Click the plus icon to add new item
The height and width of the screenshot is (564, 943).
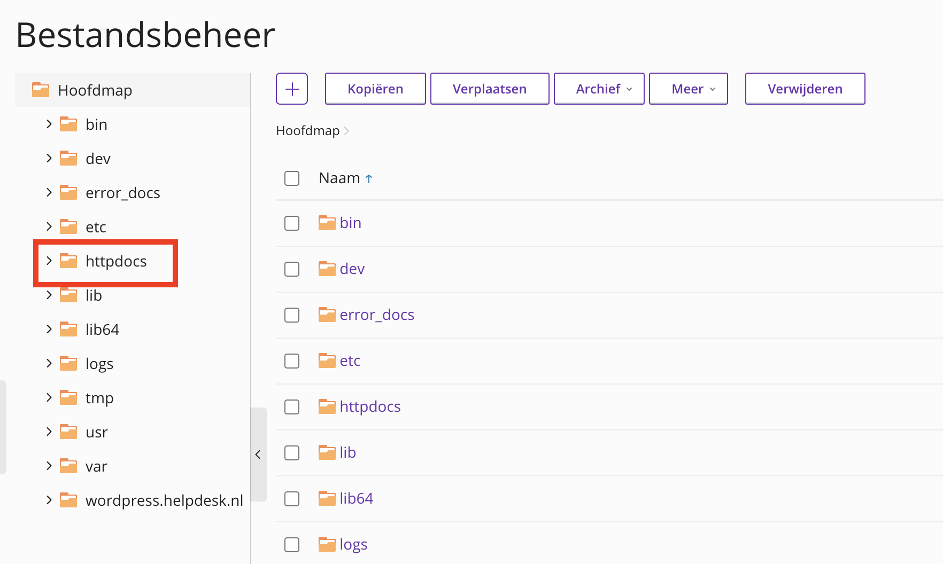(x=292, y=89)
